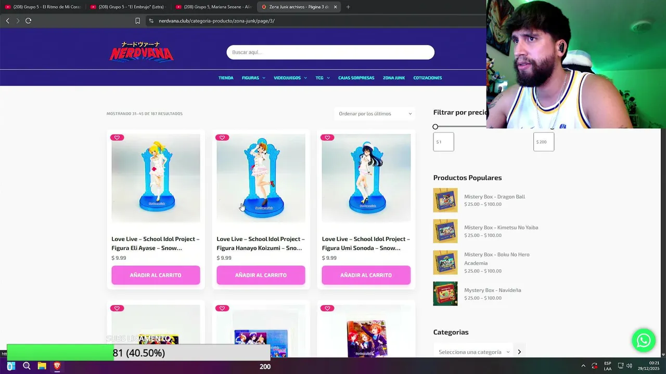Open Cotizaciones menu item
Screen dimensions: 666x374
click(428, 78)
